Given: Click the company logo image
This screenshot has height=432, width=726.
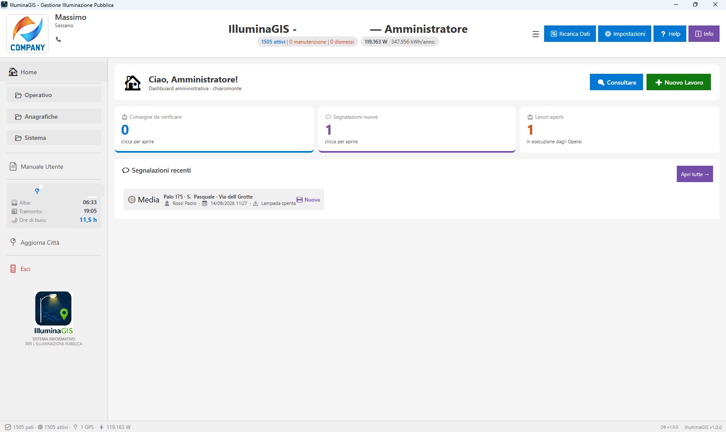Looking at the screenshot, I should click(x=28, y=34).
